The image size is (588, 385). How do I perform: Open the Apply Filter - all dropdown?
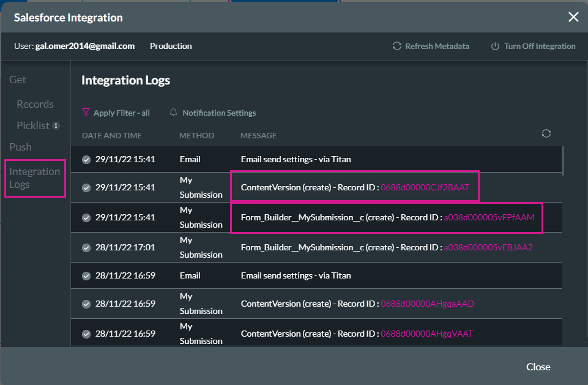pyautogui.click(x=121, y=113)
